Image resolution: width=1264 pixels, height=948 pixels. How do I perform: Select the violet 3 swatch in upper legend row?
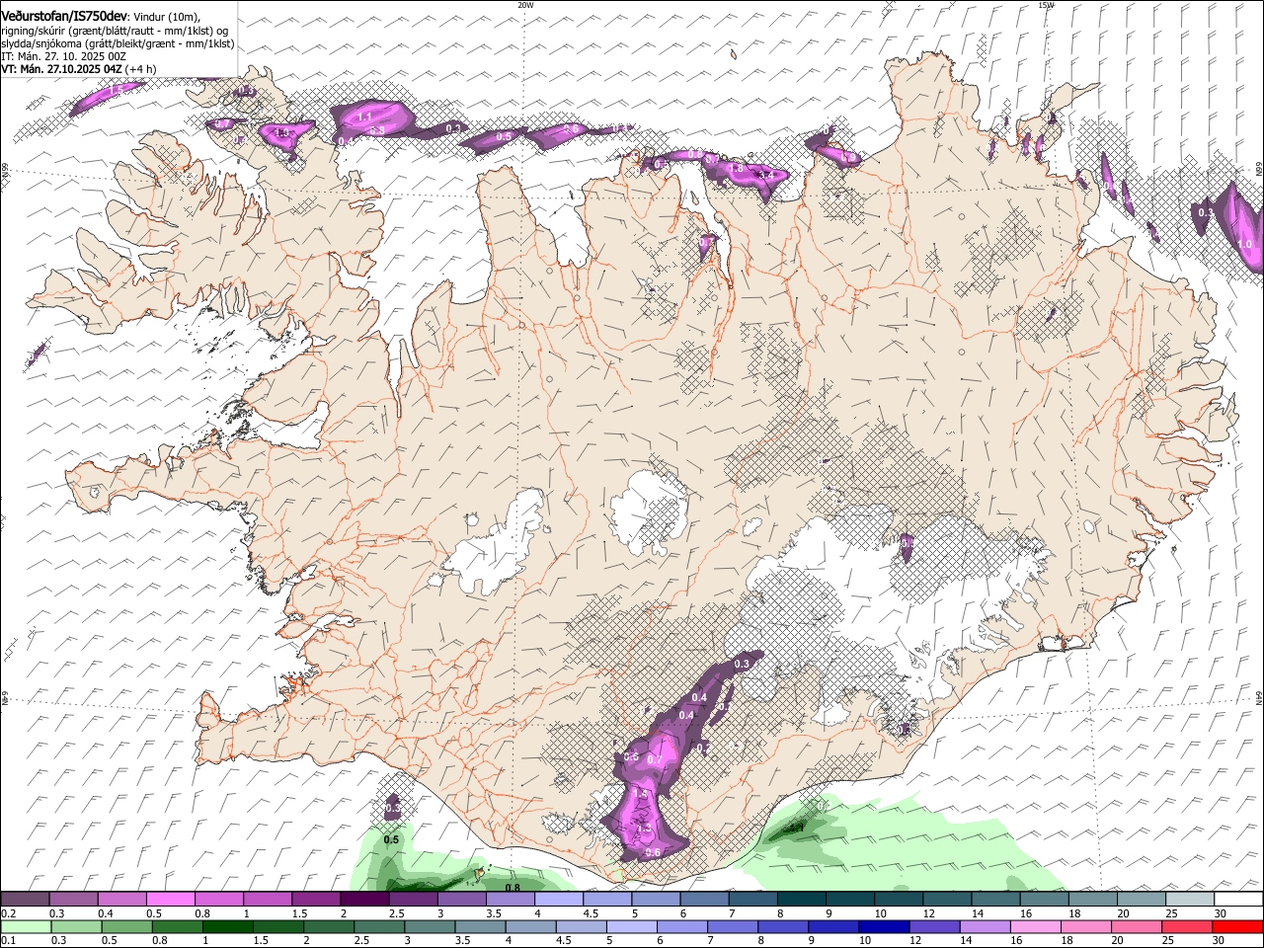point(461,900)
